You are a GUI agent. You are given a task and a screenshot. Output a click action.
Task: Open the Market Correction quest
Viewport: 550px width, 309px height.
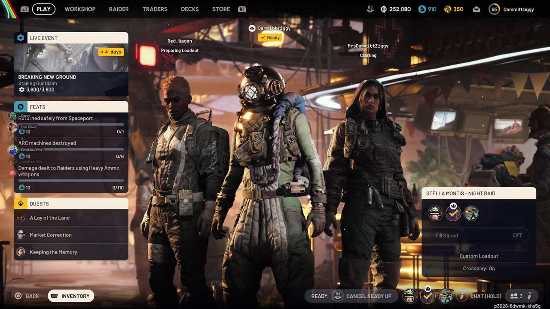71,235
